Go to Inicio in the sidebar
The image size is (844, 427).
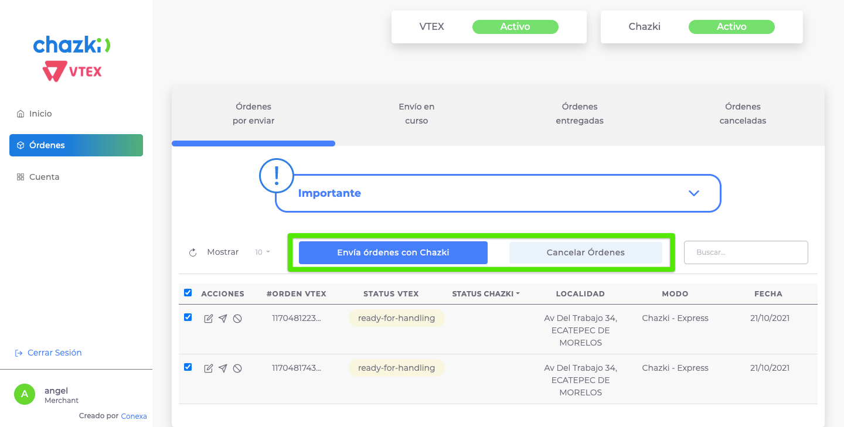[x=76, y=114]
